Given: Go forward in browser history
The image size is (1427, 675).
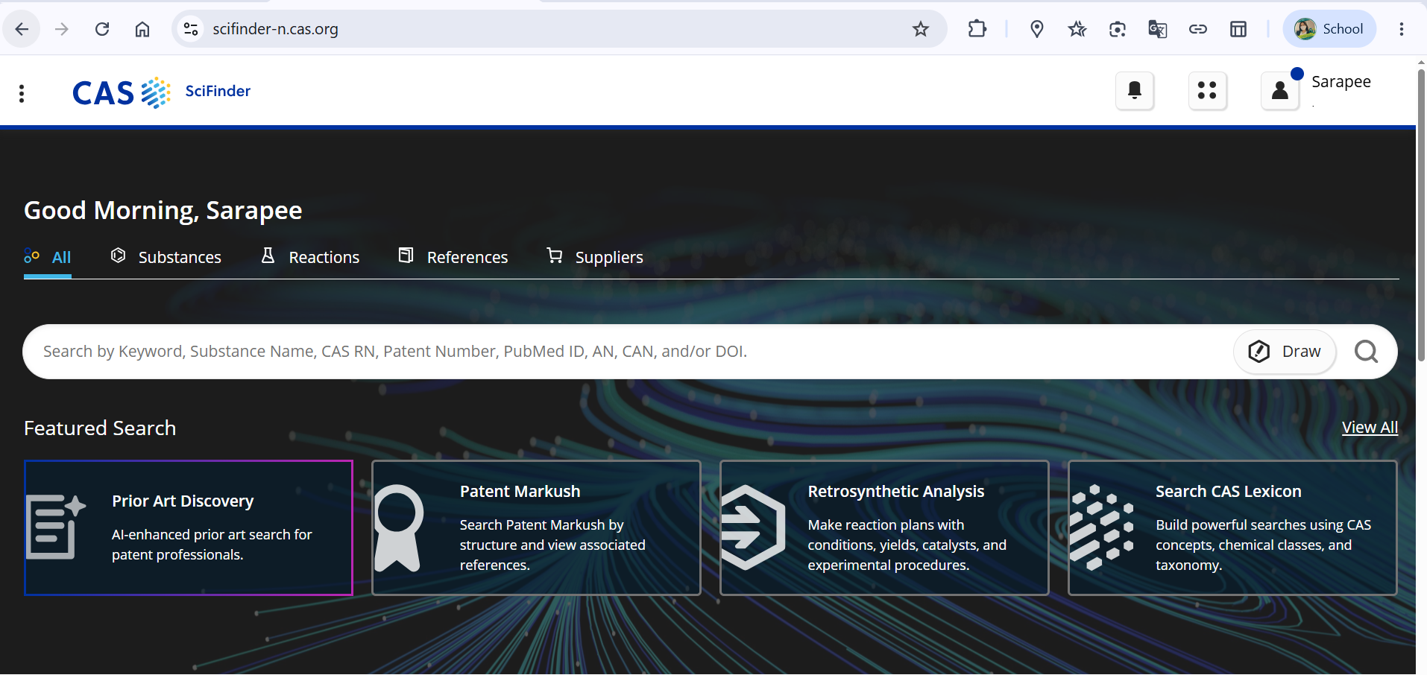Looking at the screenshot, I should [62, 29].
